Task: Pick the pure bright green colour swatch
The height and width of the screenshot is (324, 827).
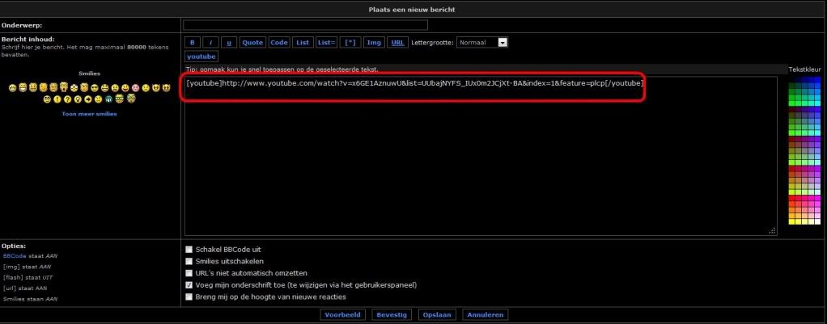Action: (791, 103)
